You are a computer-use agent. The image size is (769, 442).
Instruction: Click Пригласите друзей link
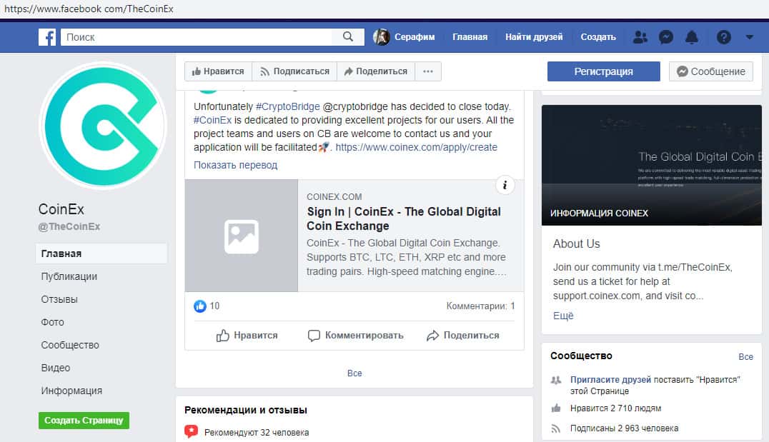tap(610, 380)
